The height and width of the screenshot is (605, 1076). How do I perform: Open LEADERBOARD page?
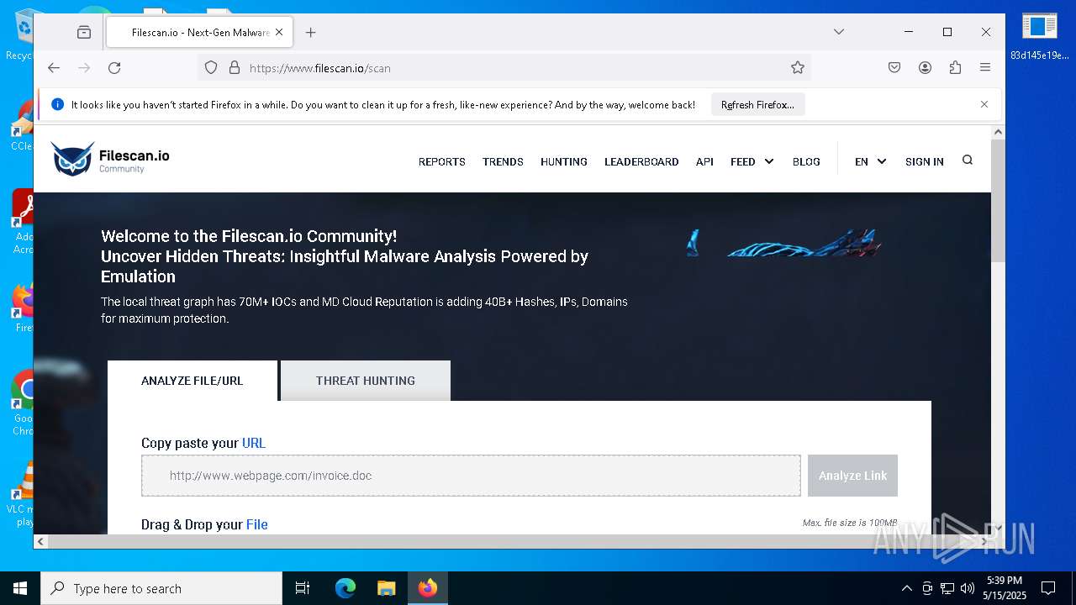click(641, 161)
